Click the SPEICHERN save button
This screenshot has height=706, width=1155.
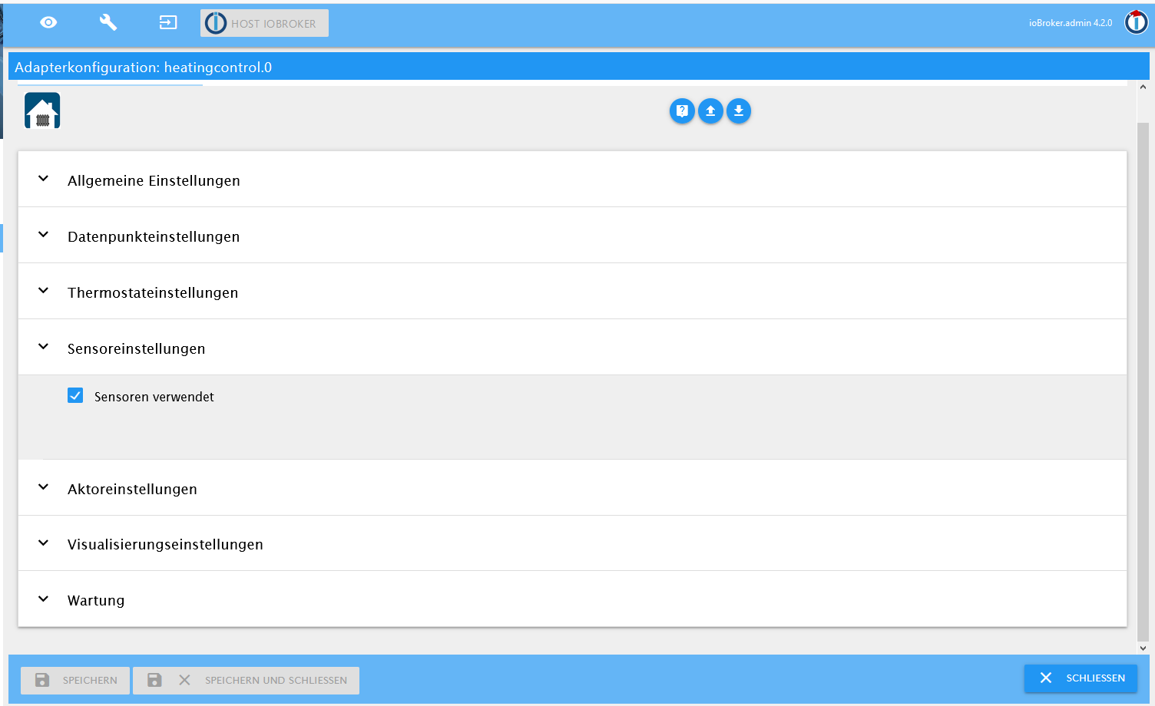(x=75, y=681)
